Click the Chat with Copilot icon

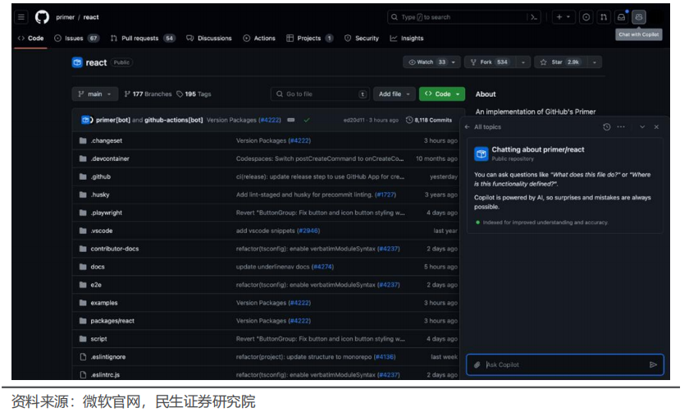click(x=639, y=17)
